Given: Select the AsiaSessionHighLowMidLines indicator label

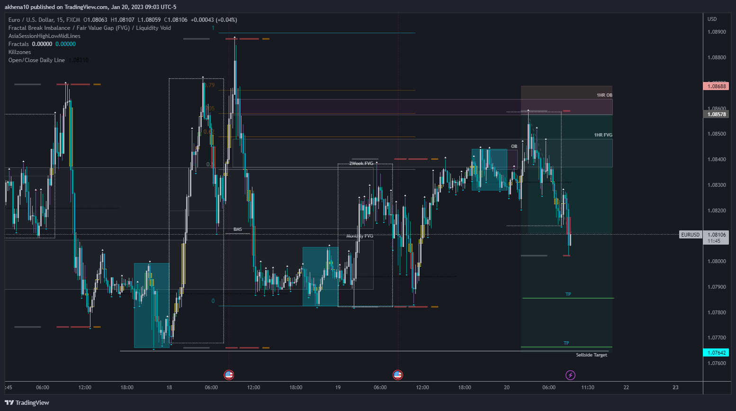Looking at the screenshot, I should tap(45, 36).
